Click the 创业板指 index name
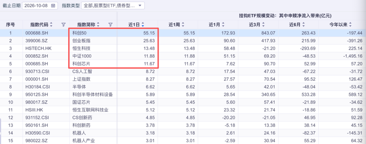Screen dimensions: 366x144 click(81, 41)
